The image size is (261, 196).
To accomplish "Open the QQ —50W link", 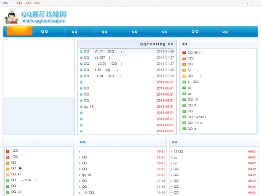I will (23, 180).
